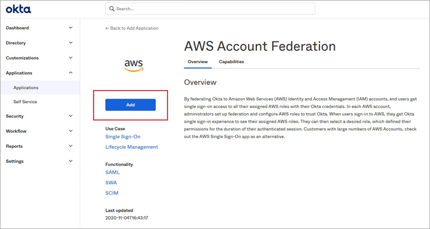Expand the Dashboard menu chevron
The image size is (430, 229).
(71, 28)
